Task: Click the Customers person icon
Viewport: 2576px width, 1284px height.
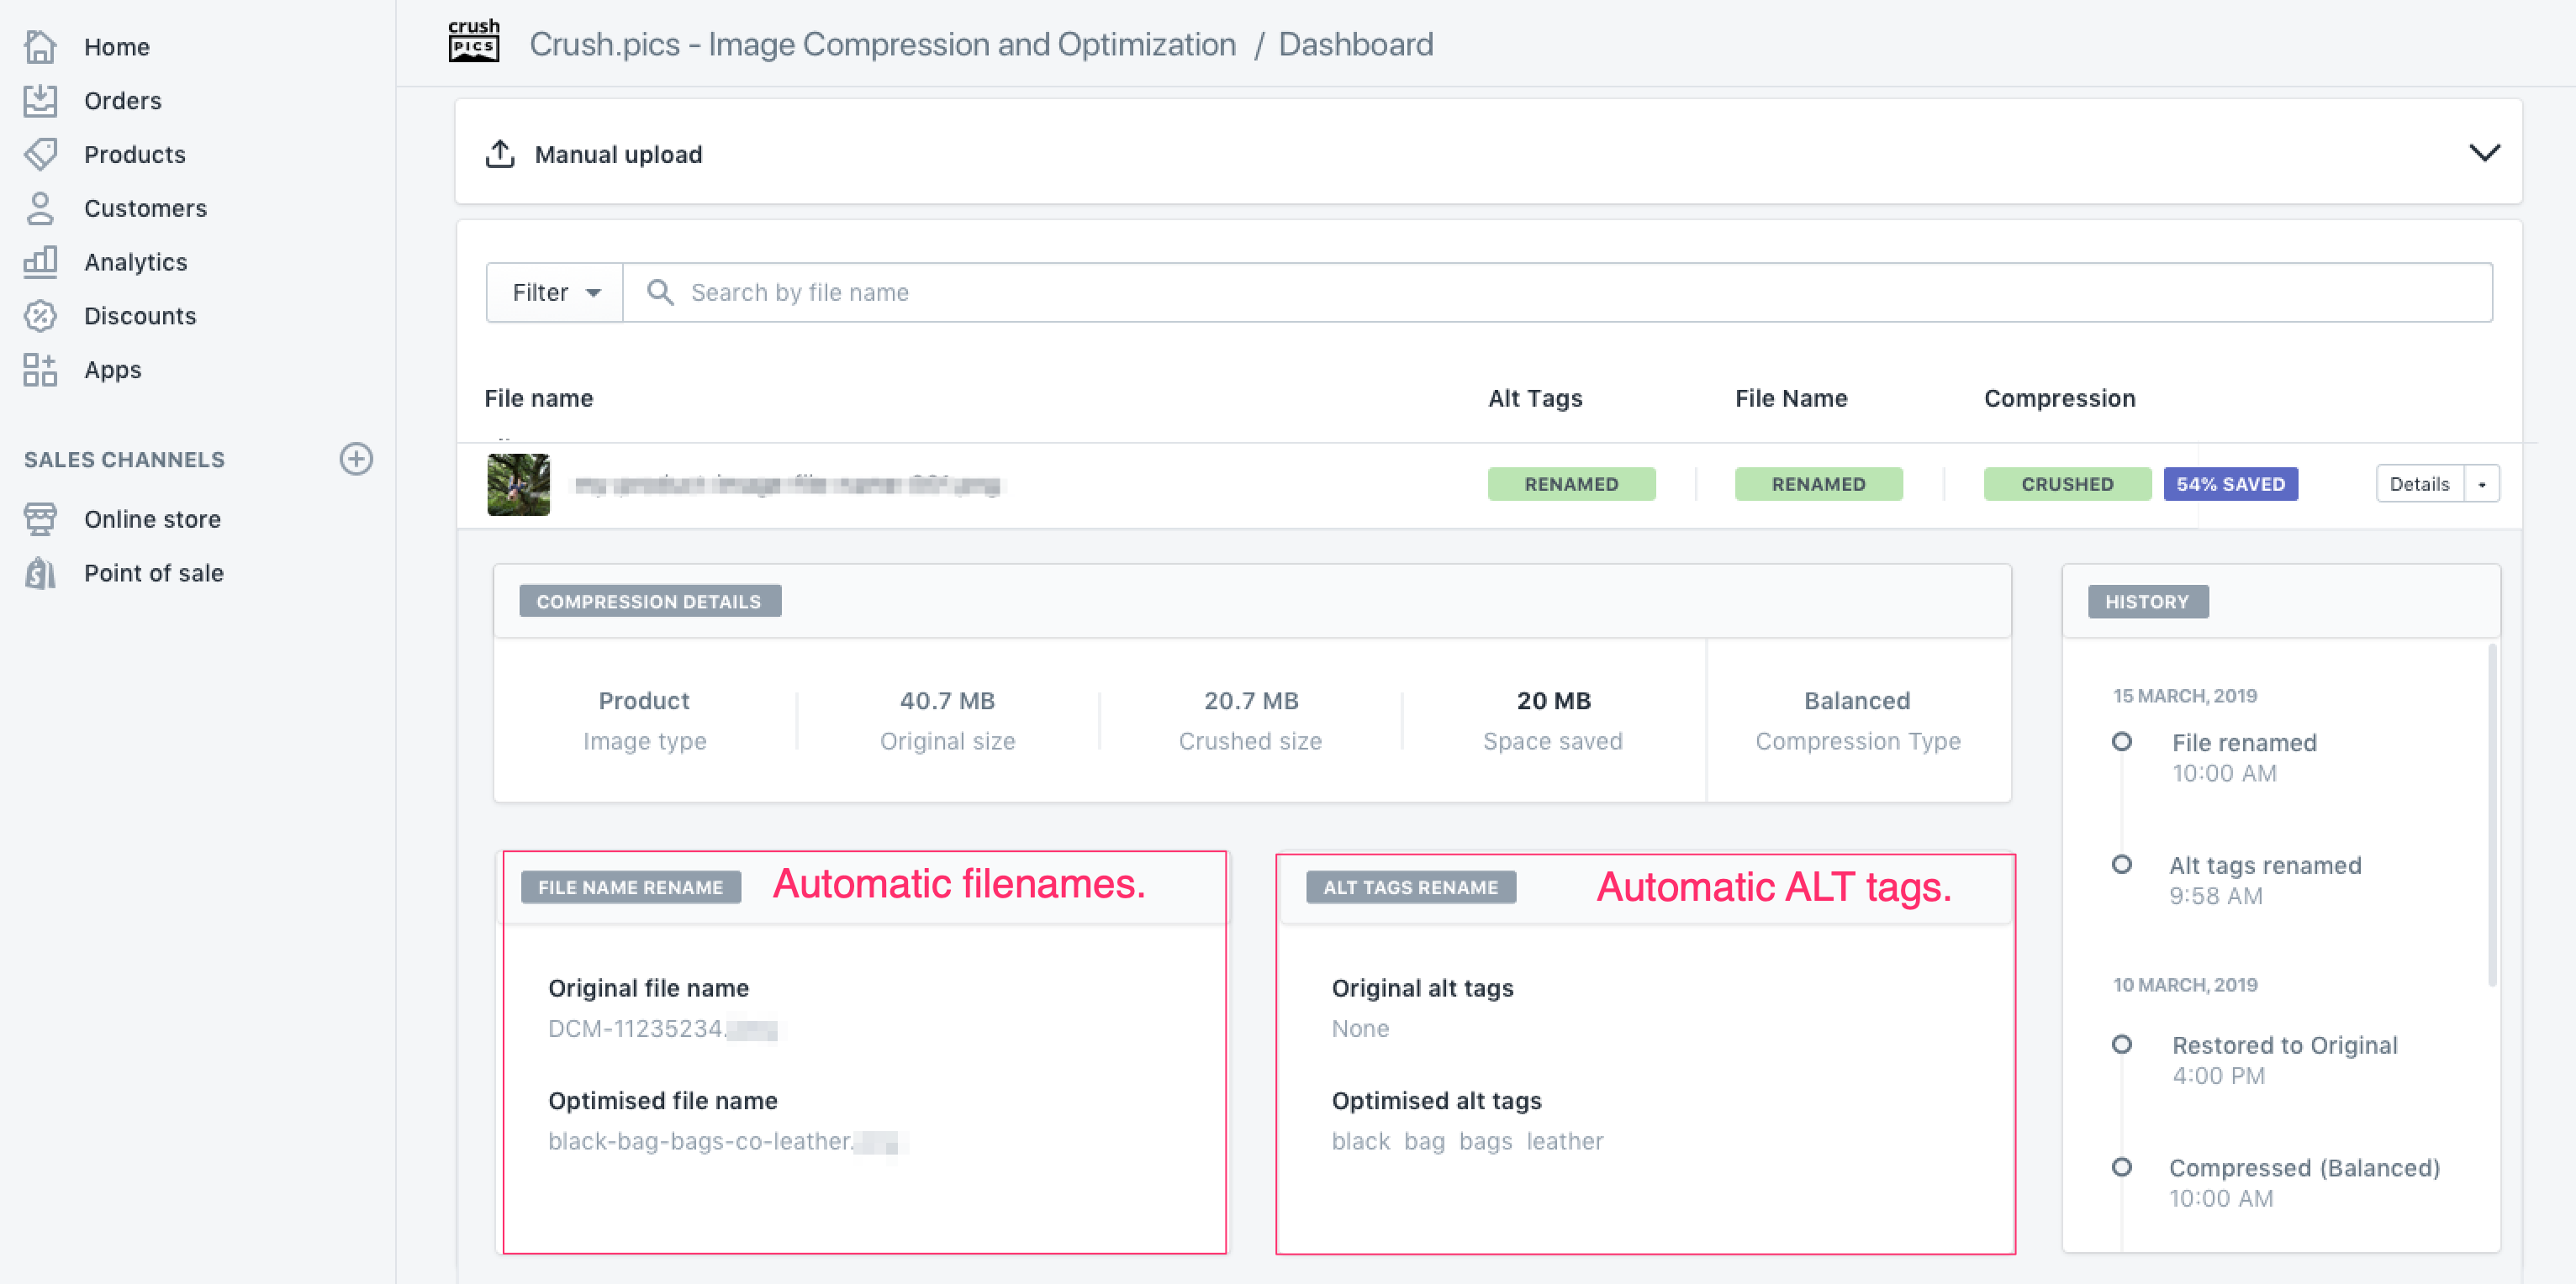Action: [x=40, y=208]
